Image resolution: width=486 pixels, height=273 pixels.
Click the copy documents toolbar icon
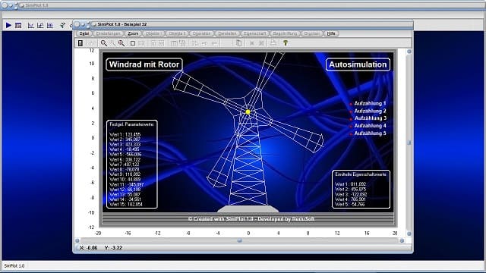pyautogui.click(x=238, y=43)
